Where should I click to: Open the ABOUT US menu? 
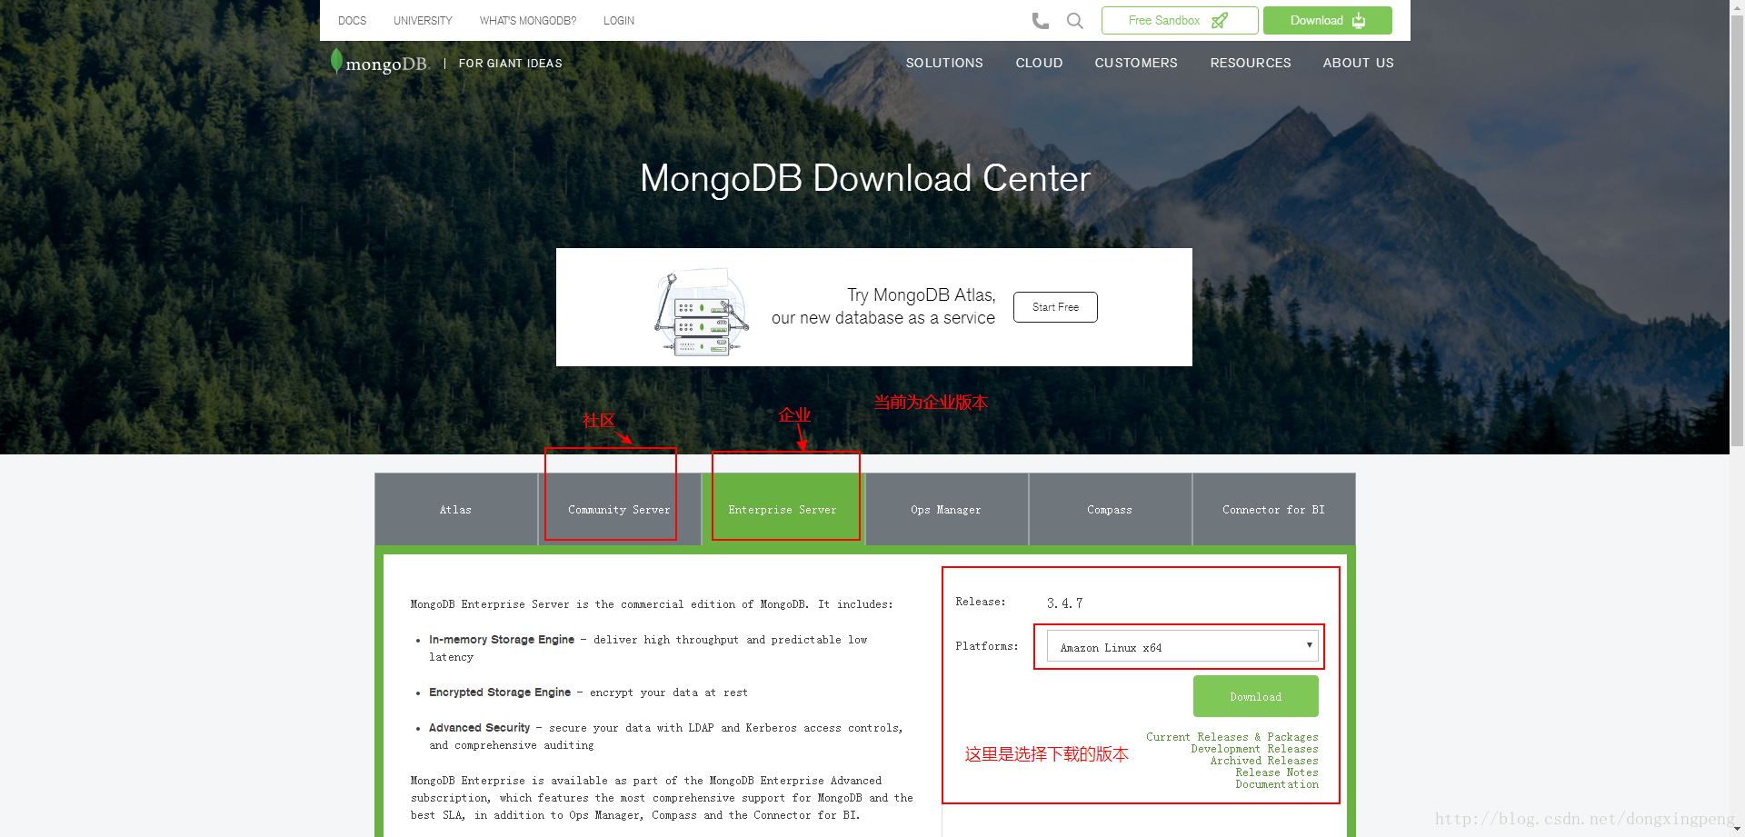point(1358,63)
